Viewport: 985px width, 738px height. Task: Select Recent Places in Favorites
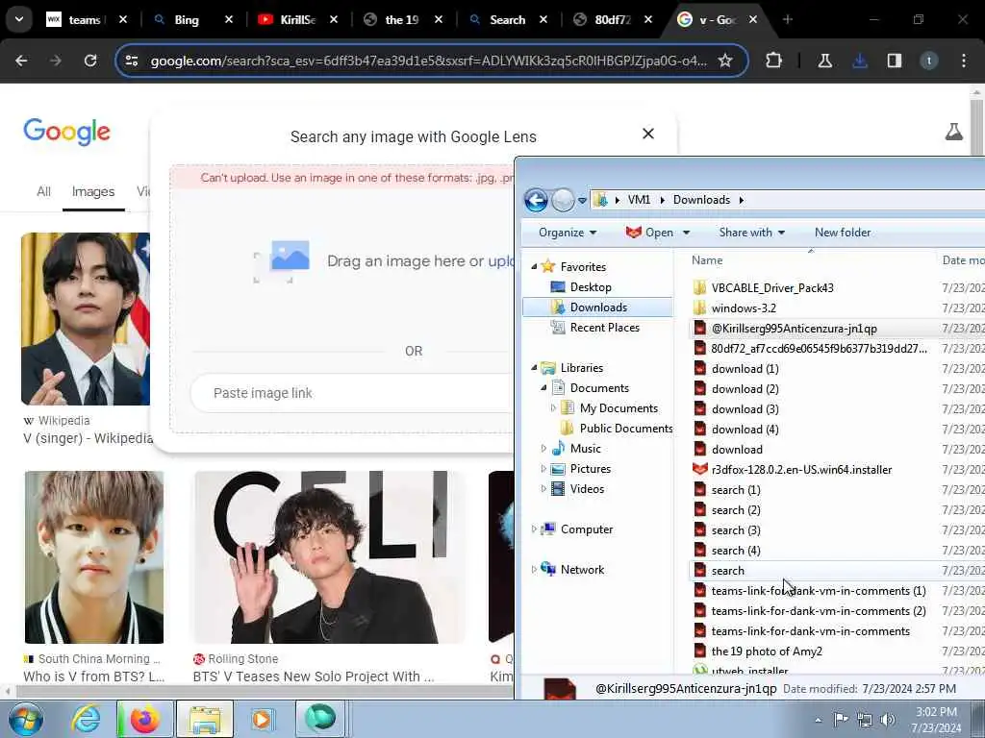[x=604, y=328]
